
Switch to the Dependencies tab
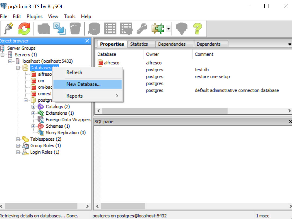[172, 44]
